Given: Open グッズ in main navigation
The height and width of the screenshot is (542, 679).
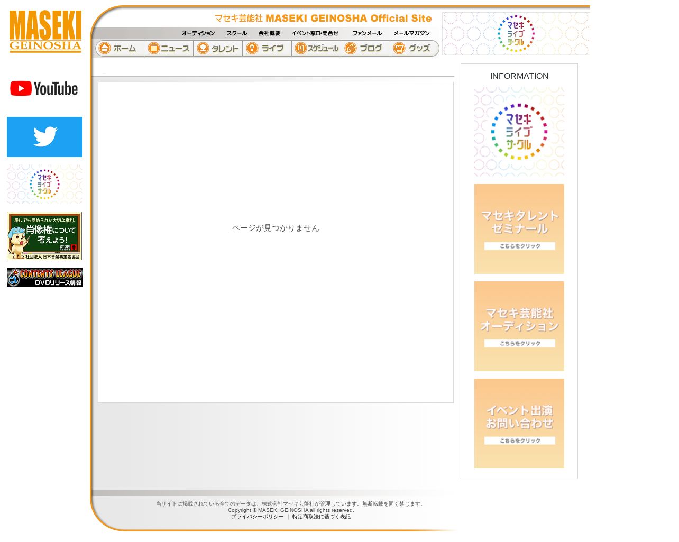Looking at the screenshot, I should 415,48.
